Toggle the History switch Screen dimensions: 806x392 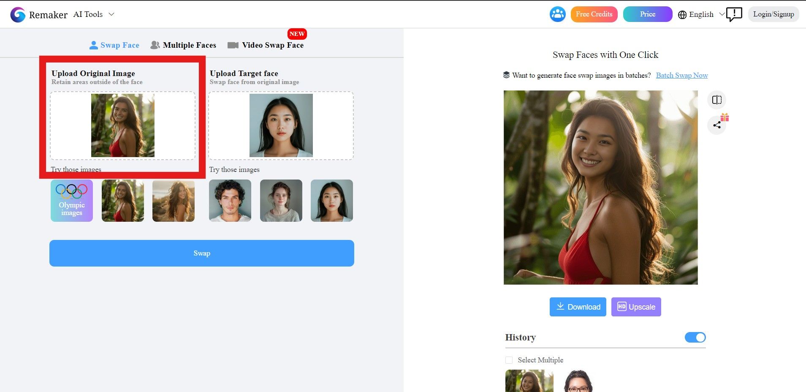click(x=695, y=338)
